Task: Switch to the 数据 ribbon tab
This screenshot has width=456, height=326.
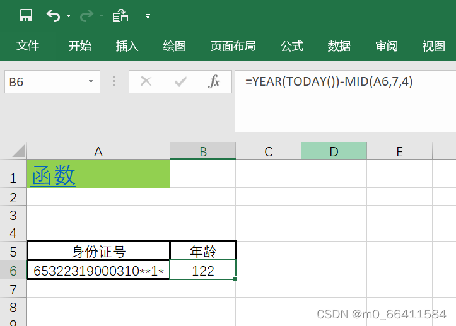Action: pos(339,46)
